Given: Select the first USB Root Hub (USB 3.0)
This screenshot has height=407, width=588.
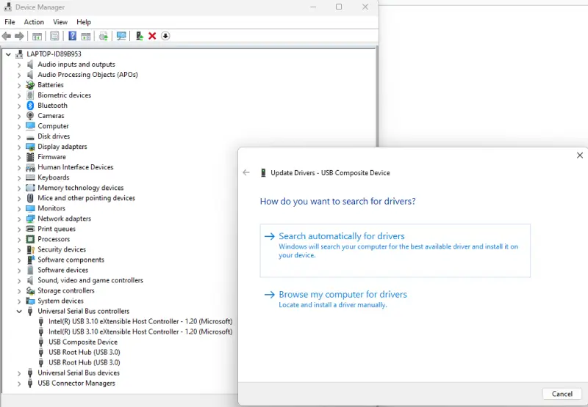Looking at the screenshot, I should tap(84, 352).
